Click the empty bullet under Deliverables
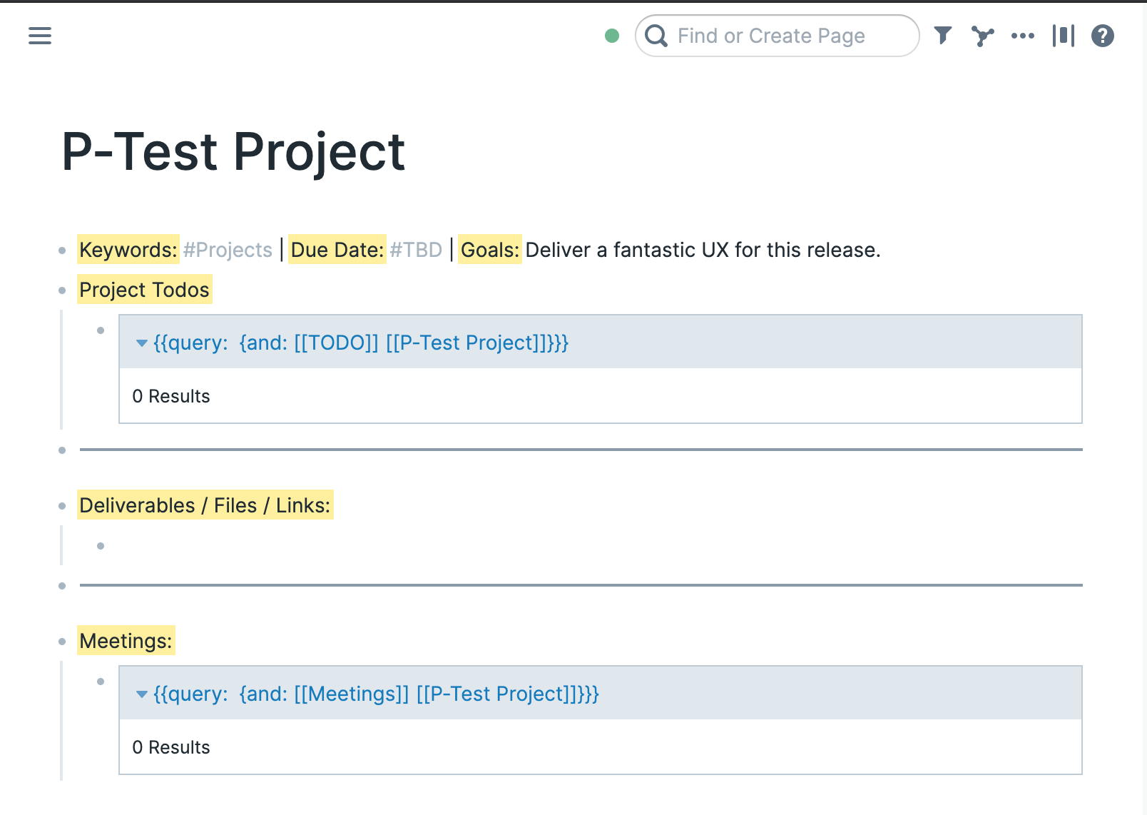Image resolution: width=1147 pixels, height=815 pixels. (101, 545)
